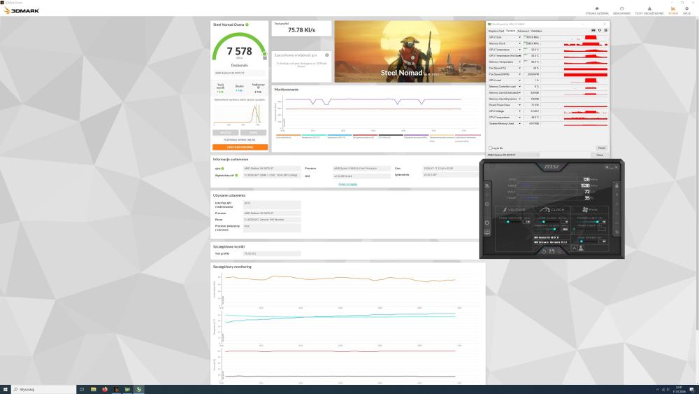Open the AMD Radeon GPU selector combo box

pyautogui.click(x=513, y=155)
